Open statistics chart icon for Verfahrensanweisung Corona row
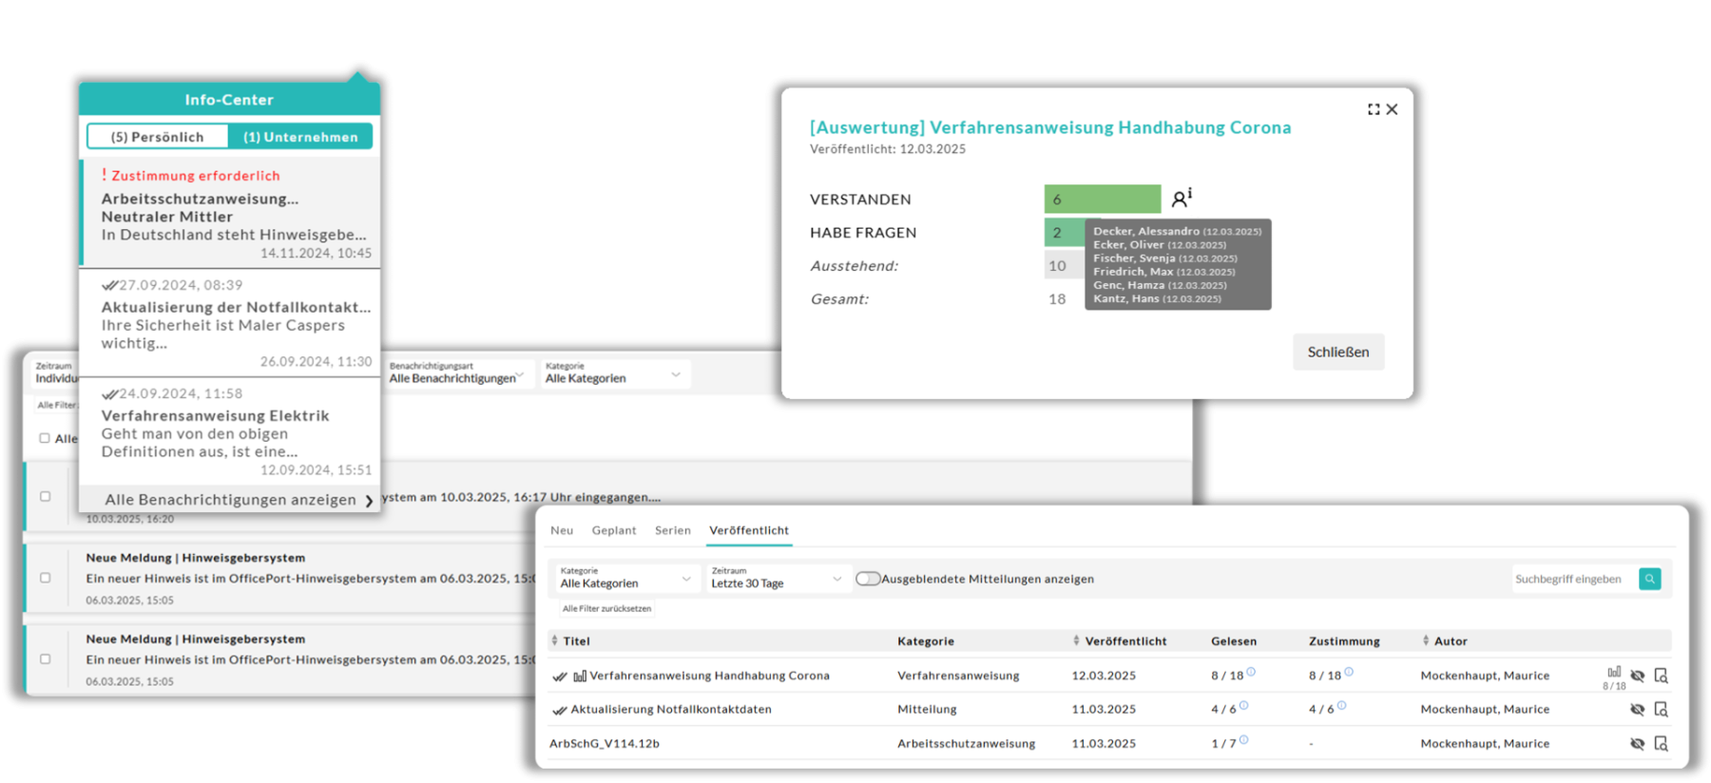 [x=1613, y=673]
